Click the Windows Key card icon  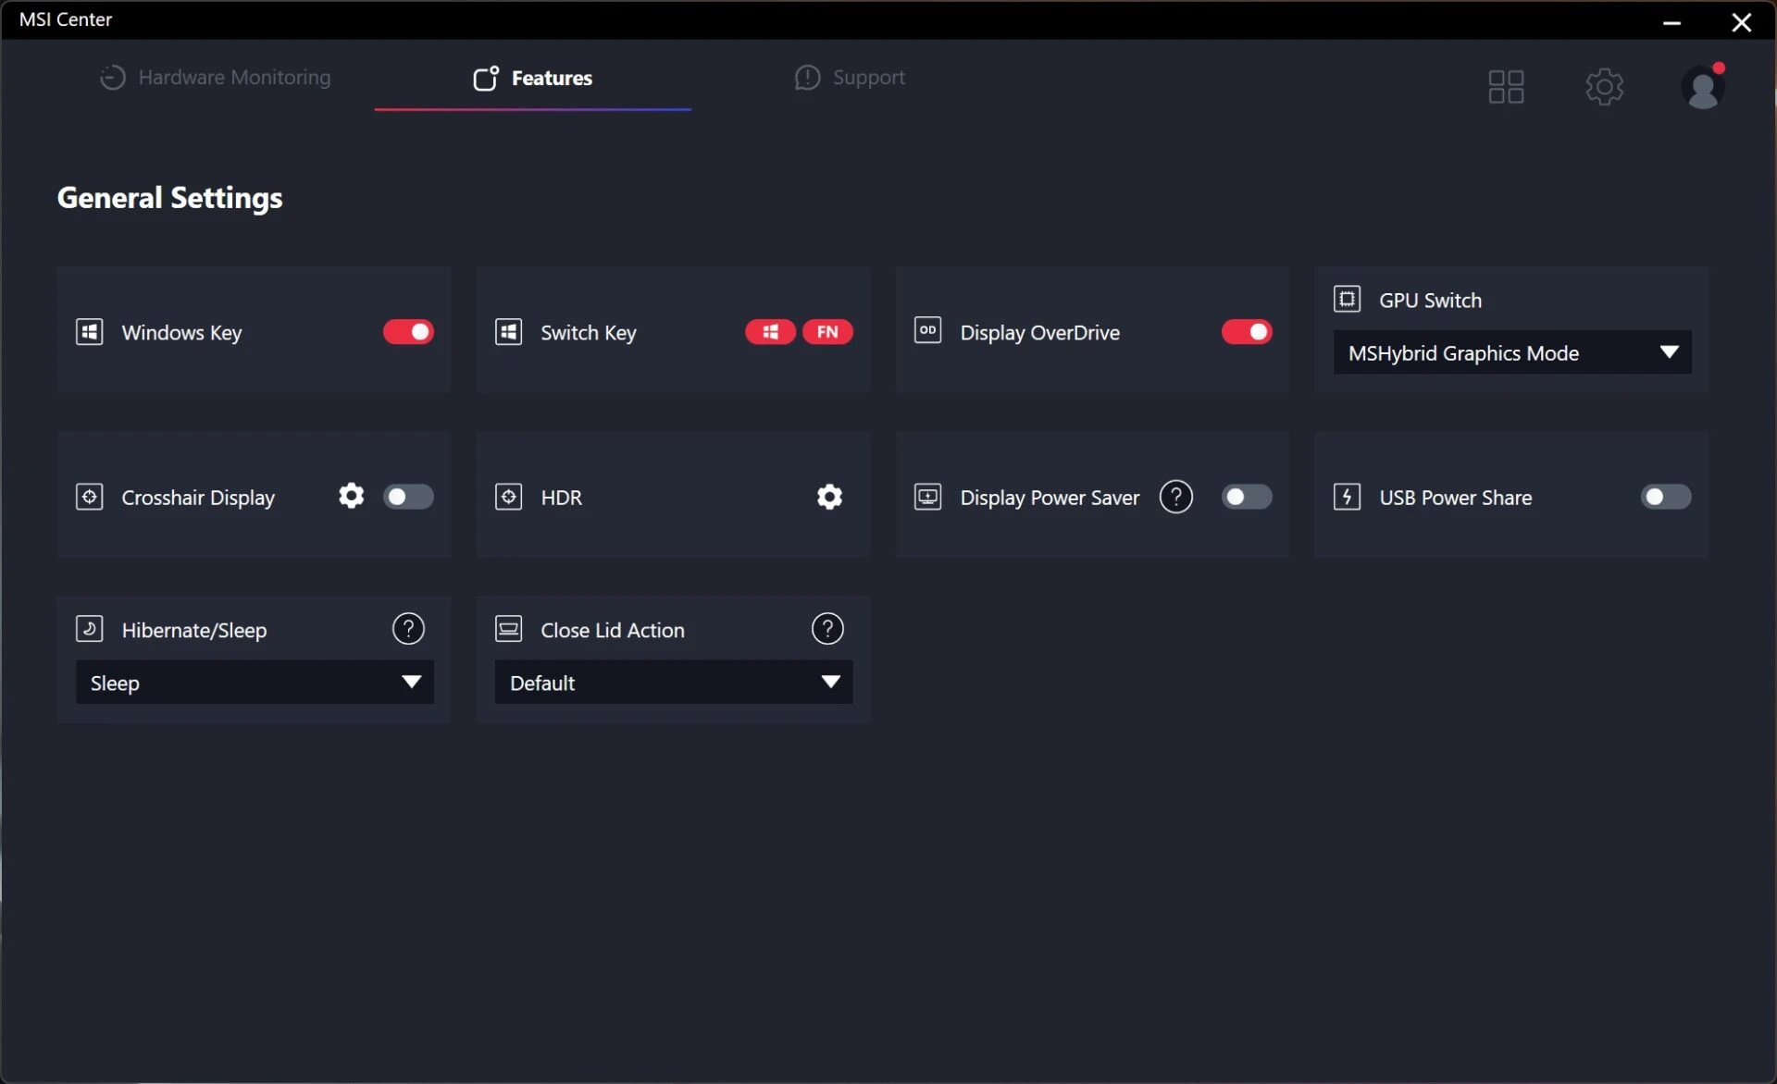tap(89, 332)
